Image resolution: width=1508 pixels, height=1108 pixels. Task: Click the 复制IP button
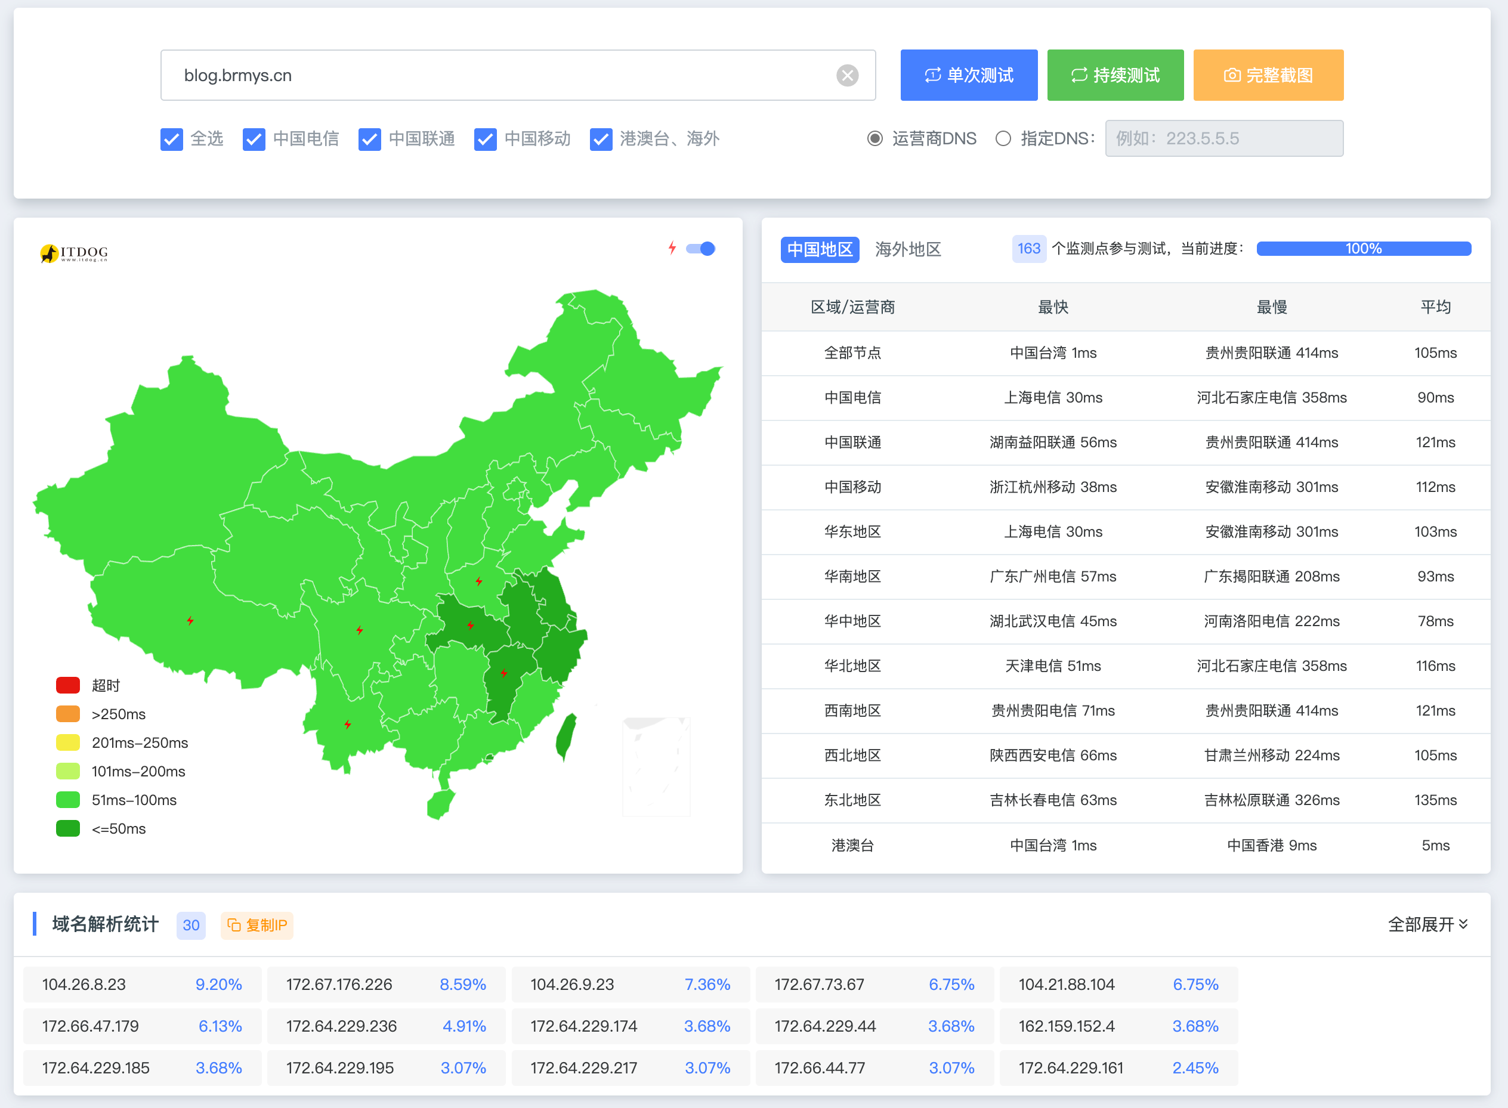coord(257,925)
